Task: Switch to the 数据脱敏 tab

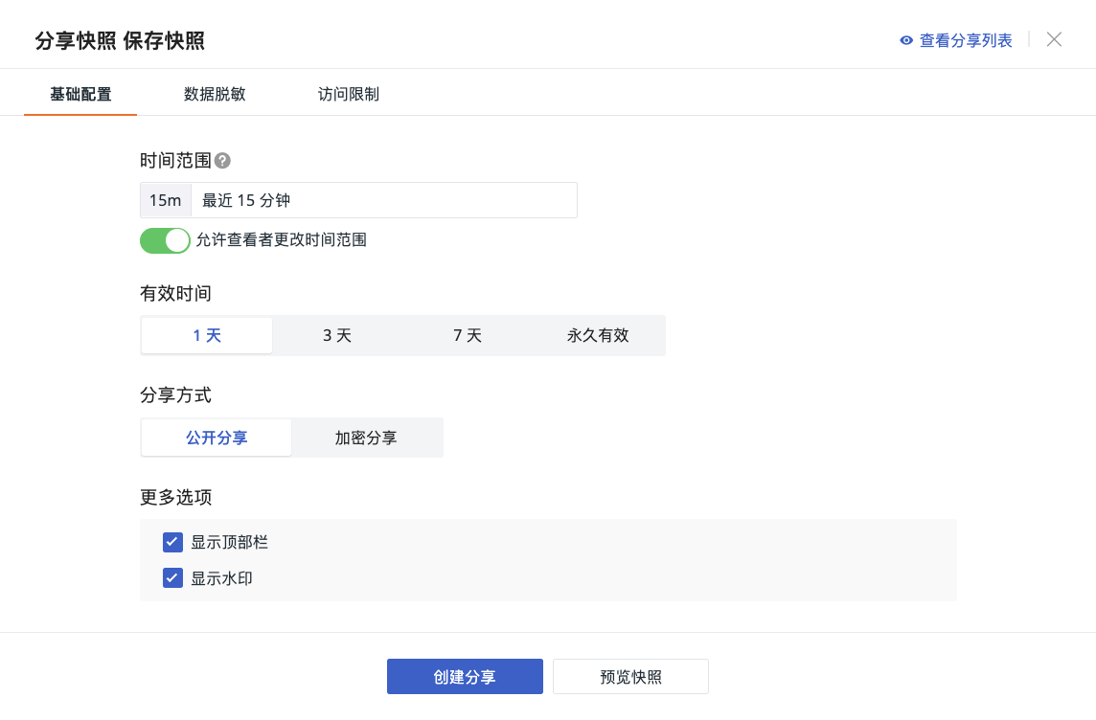Action: point(215,94)
